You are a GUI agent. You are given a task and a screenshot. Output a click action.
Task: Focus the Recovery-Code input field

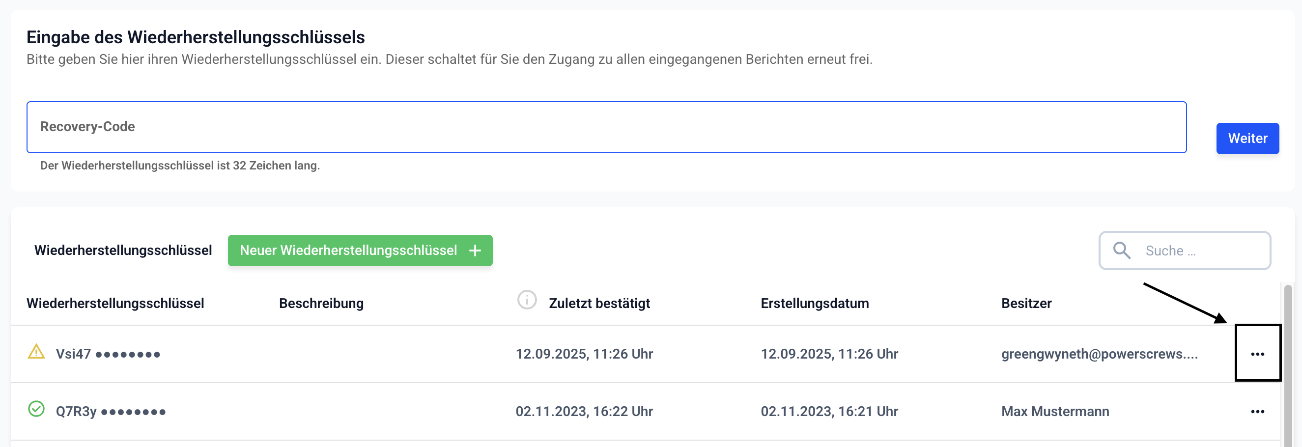606,127
